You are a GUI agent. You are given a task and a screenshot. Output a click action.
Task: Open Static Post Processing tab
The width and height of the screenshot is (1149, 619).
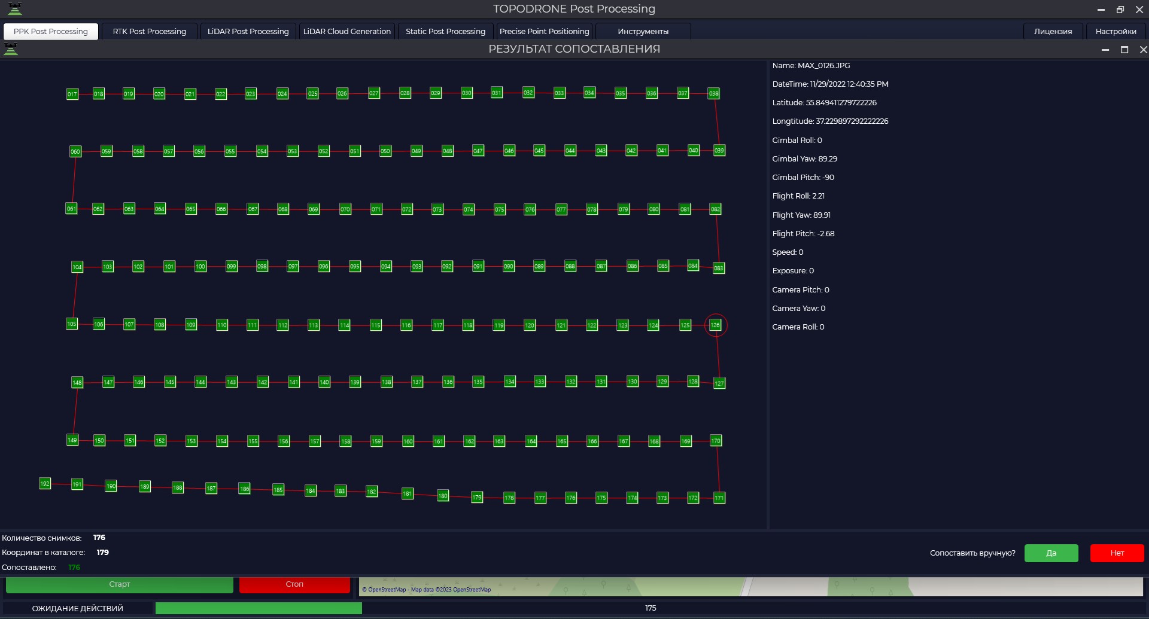(445, 31)
